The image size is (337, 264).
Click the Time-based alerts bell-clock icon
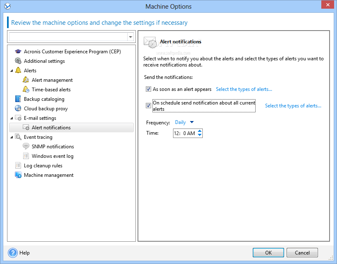26,89
